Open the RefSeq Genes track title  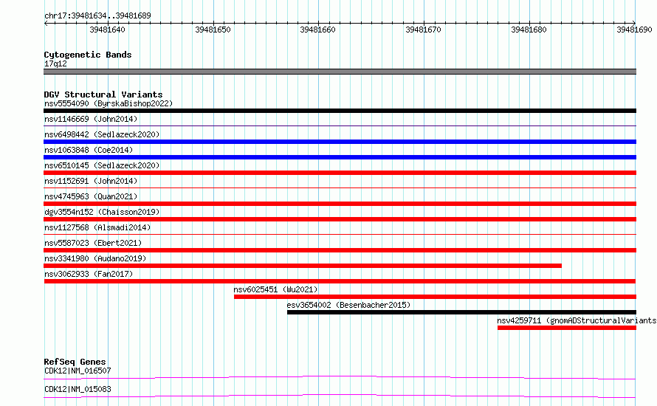[75, 362]
